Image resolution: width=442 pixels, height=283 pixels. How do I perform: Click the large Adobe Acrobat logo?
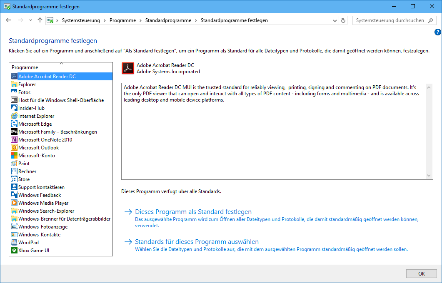(128, 68)
